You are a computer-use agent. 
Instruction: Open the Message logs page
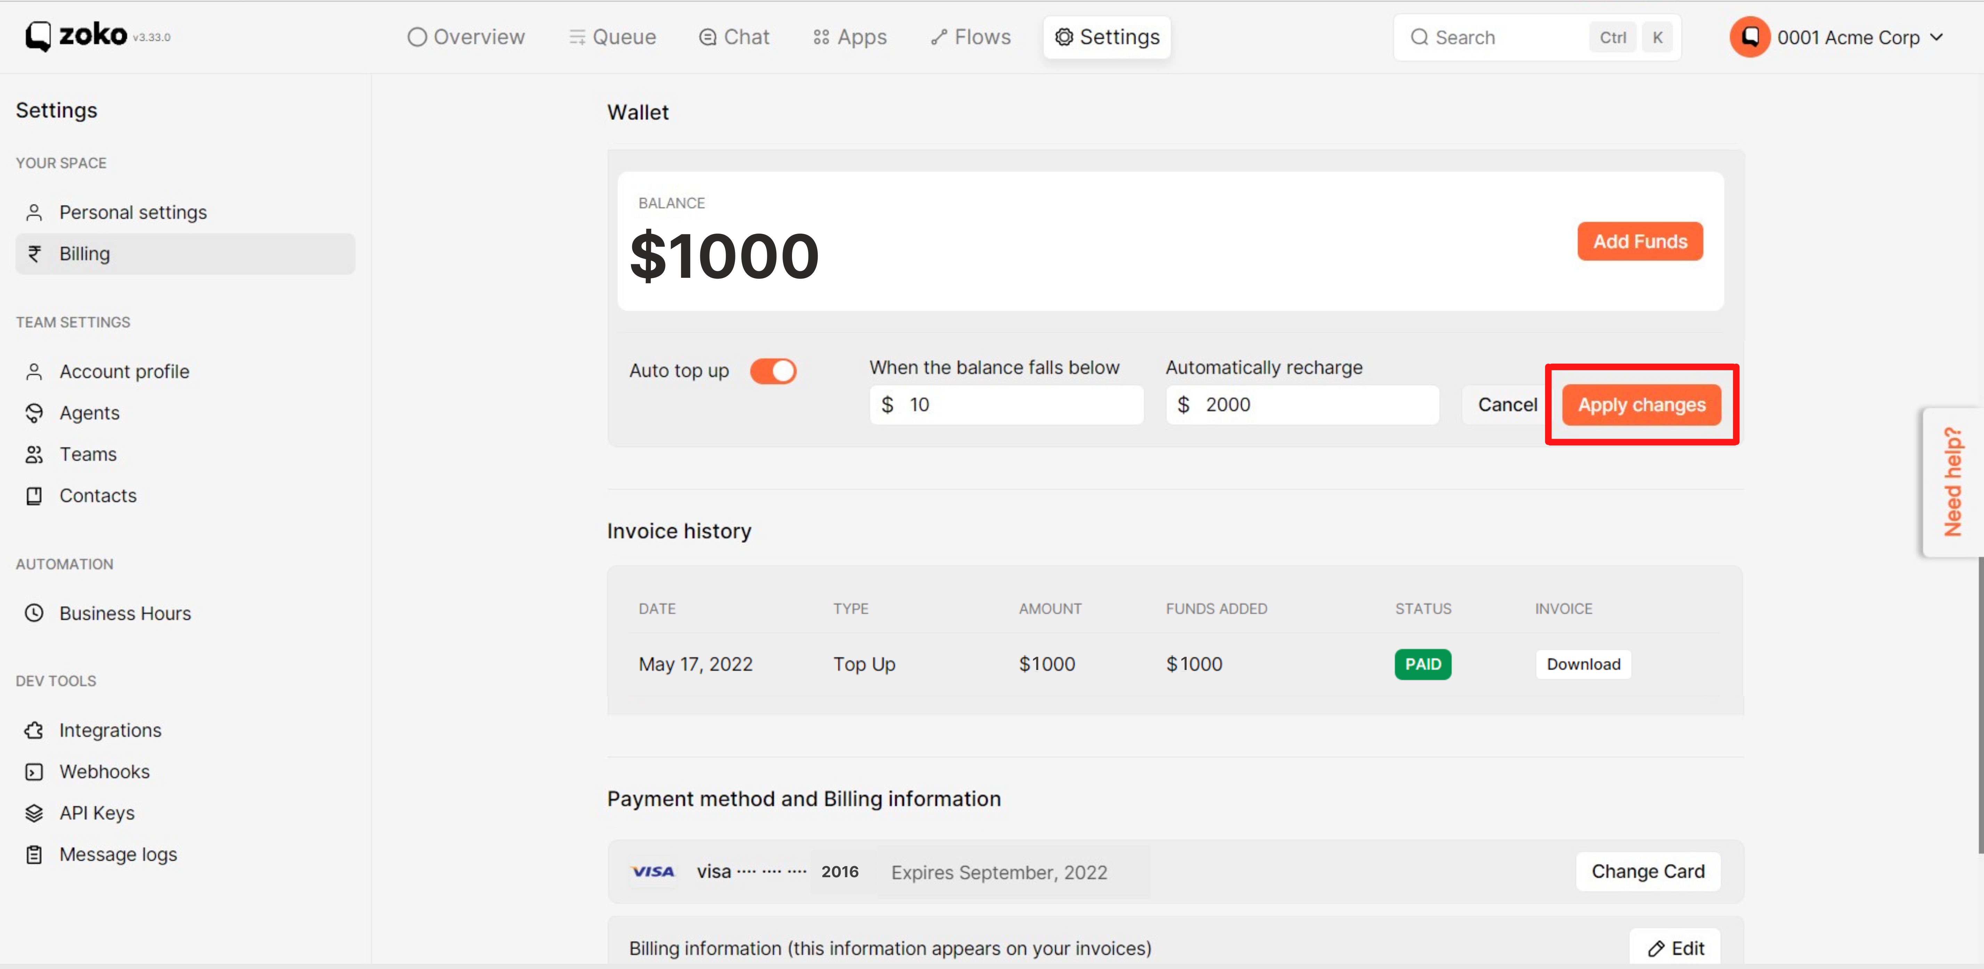pyautogui.click(x=185, y=855)
